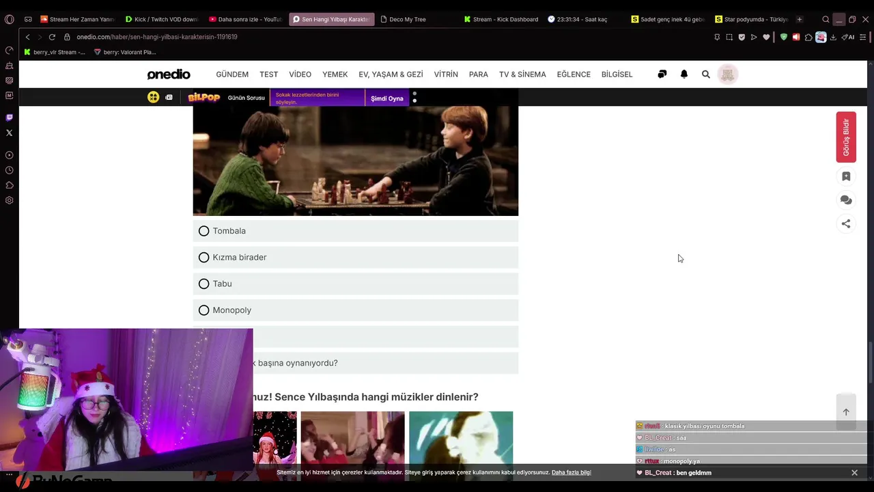Switch to Stream - Kick Dashboard tab
This screenshot has height=492, width=874.
[501, 19]
